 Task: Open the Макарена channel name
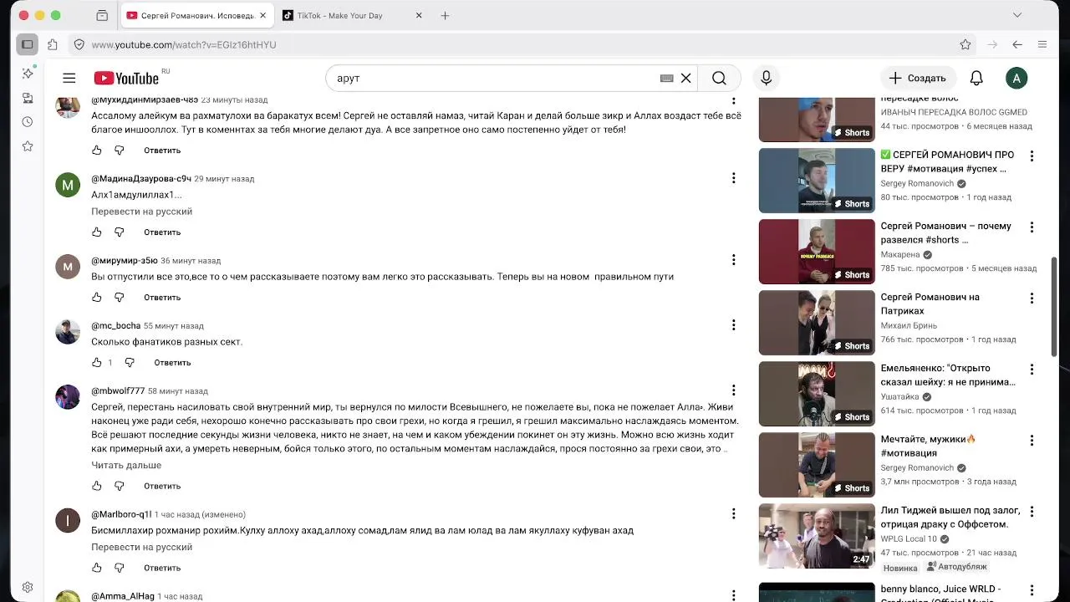click(900, 255)
